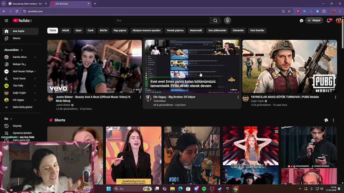
Task: Play the PUBG Mobile tournament thumbnail
Action: pos(290,66)
